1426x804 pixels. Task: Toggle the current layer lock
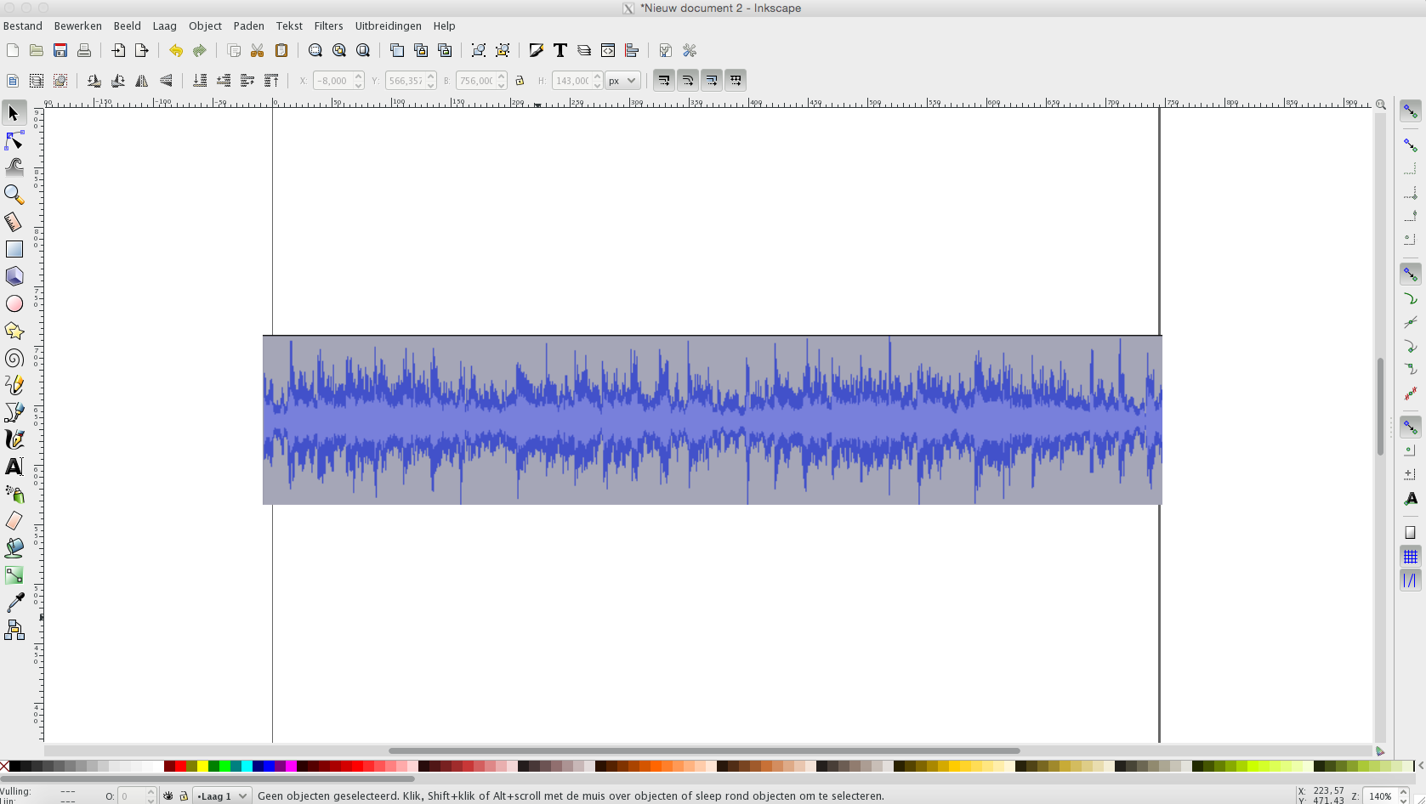[184, 796]
